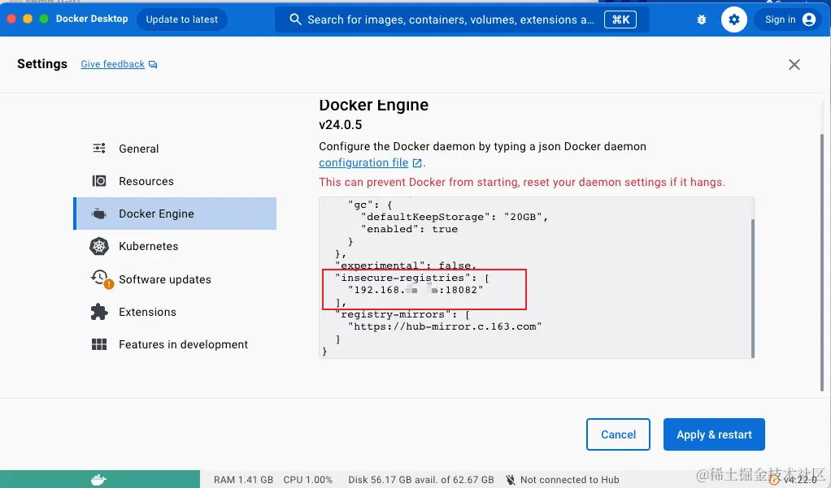
Task: Open General settings section
Action: click(x=175, y=149)
